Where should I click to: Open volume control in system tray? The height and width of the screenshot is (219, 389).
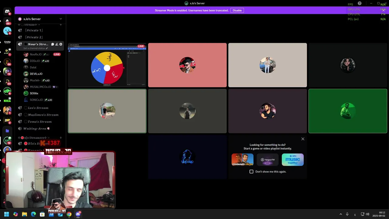367,214
